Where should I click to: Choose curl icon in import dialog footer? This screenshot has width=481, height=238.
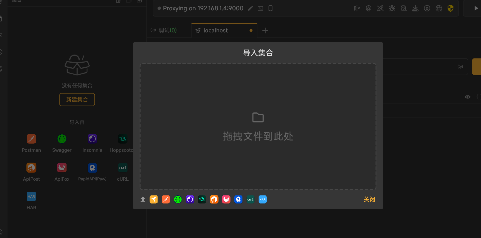tap(251, 199)
